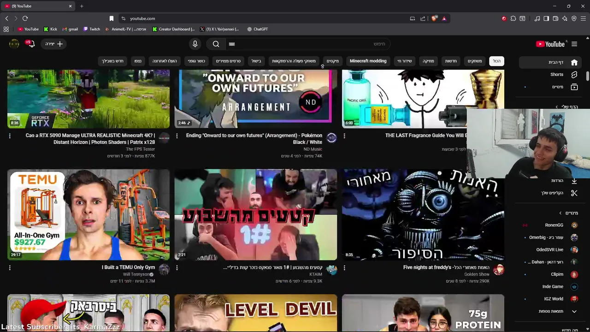Screen dimensions: 590x332
Task: Open options menu for Five nights at freddy's video
Action: click(344, 267)
